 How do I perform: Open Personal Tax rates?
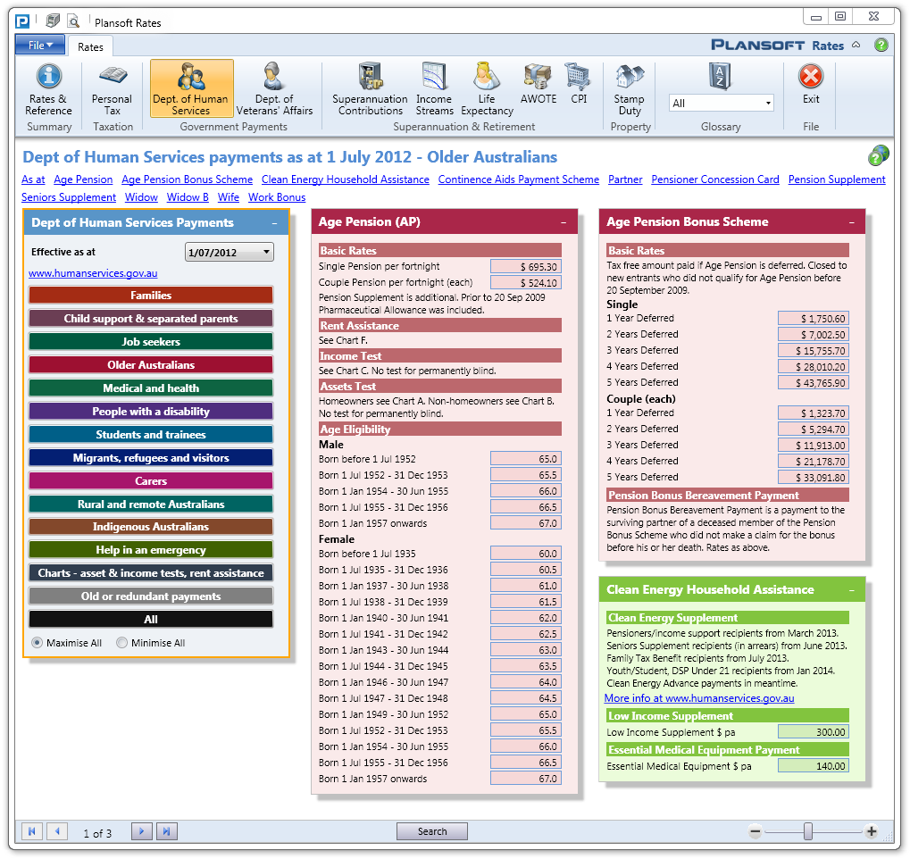(x=112, y=88)
